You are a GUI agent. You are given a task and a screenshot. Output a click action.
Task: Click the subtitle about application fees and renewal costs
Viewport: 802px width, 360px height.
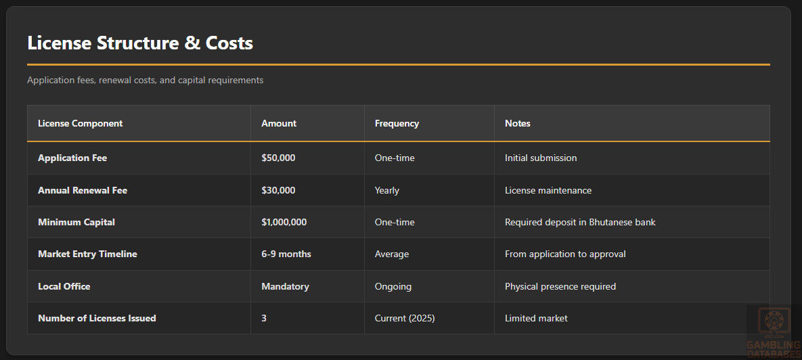coord(145,80)
